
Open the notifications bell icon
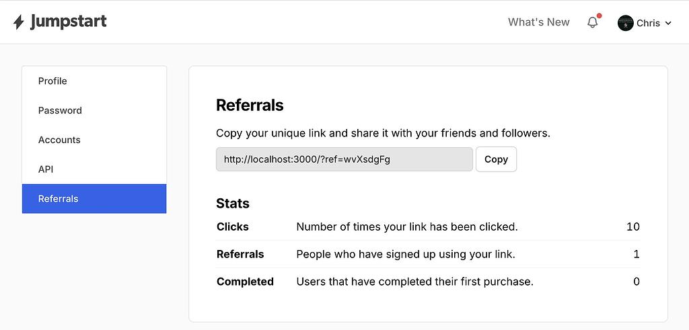tap(593, 22)
